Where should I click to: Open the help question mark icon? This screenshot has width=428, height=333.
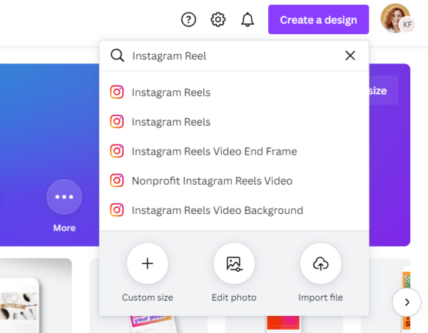188,20
